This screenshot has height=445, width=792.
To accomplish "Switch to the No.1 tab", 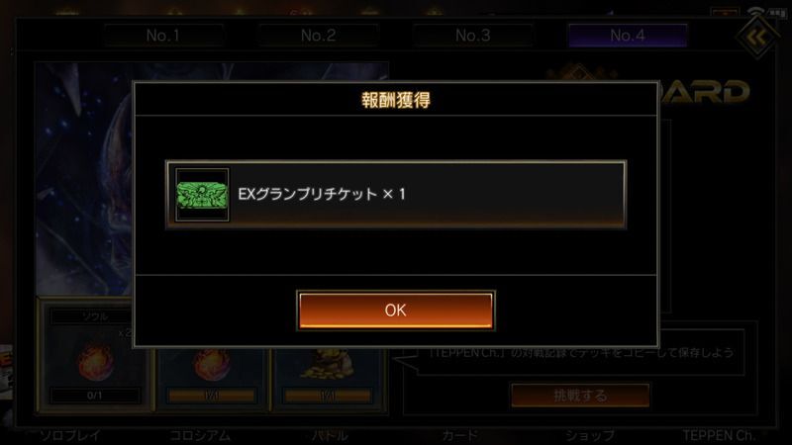I will [x=163, y=36].
